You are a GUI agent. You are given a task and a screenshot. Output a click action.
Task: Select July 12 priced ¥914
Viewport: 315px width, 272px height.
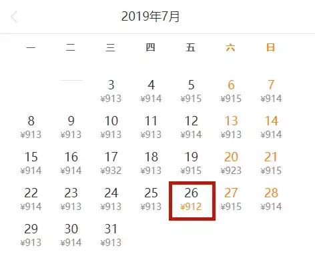point(191,127)
